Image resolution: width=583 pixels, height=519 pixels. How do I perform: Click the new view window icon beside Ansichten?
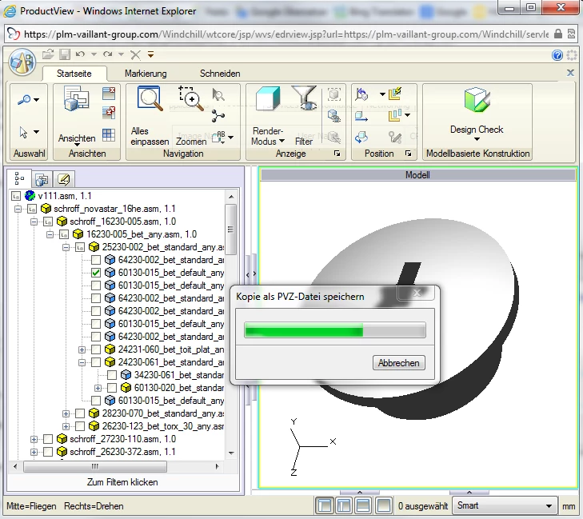coord(109,94)
